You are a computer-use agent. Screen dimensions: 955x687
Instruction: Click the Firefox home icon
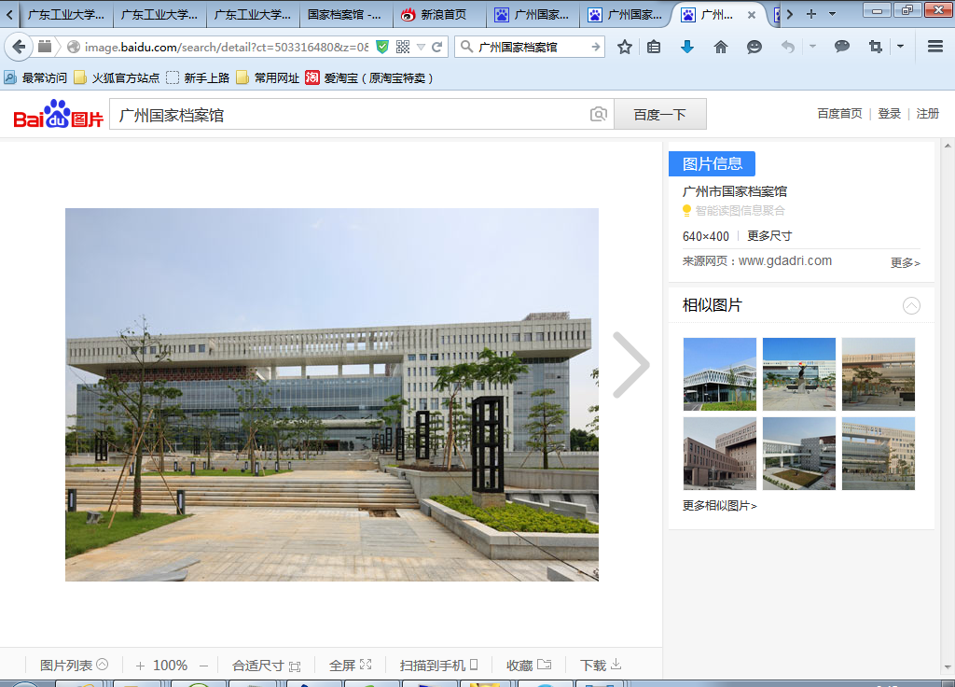click(x=720, y=47)
